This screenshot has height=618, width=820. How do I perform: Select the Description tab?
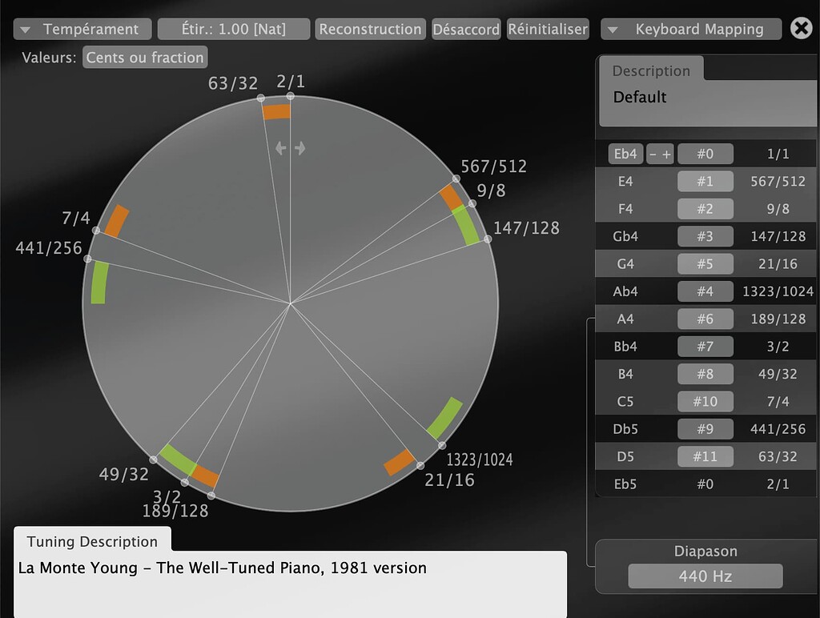tap(650, 70)
